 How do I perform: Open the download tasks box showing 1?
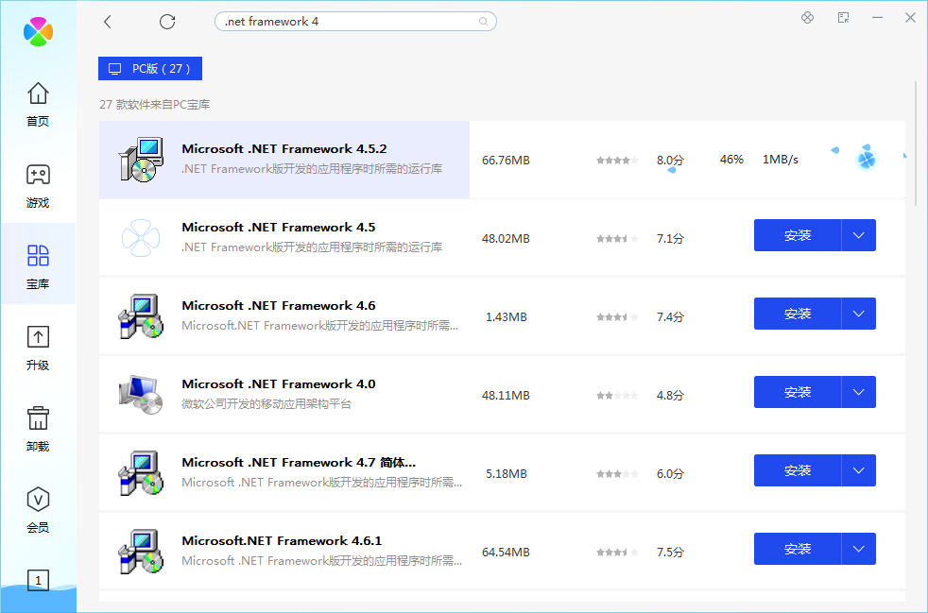pyautogui.click(x=38, y=581)
